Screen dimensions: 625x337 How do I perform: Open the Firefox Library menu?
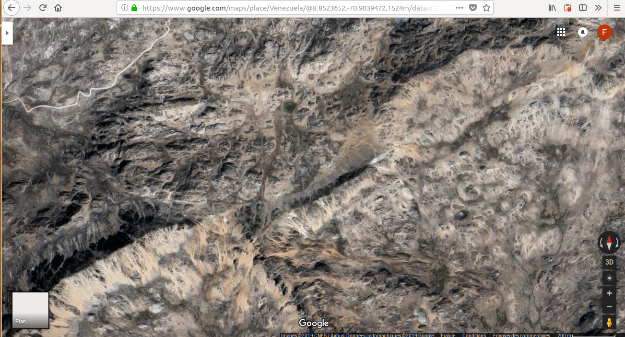coord(552,8)
